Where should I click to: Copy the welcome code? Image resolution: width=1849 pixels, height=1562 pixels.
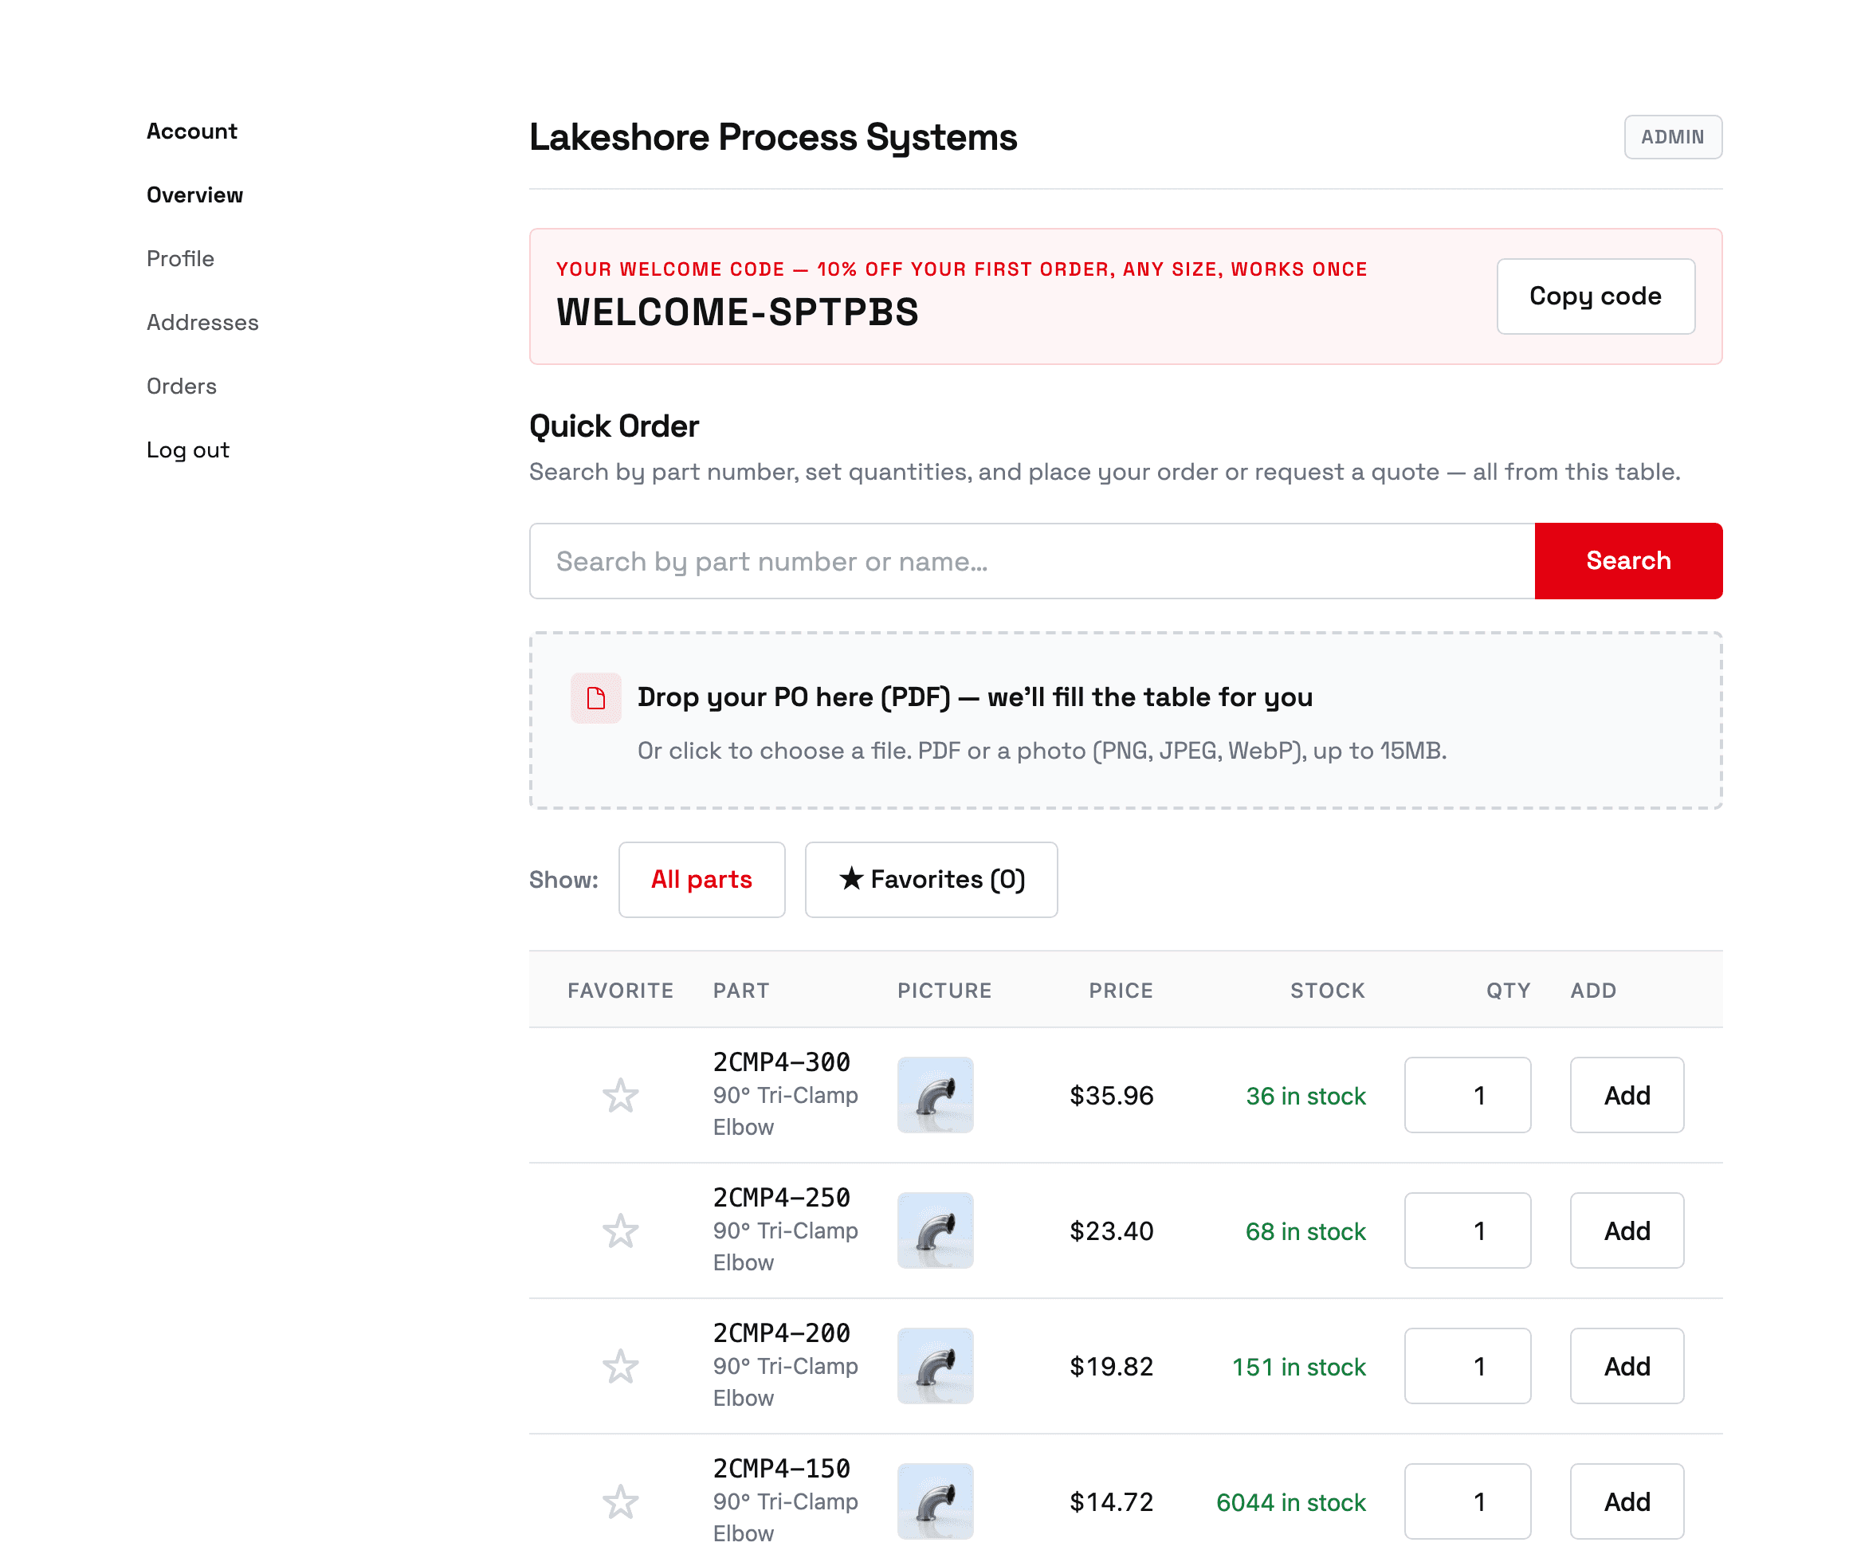1596,296
